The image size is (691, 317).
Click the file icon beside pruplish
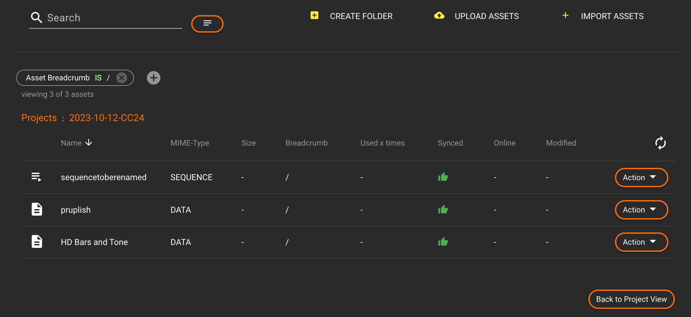[x=37, y=210]
